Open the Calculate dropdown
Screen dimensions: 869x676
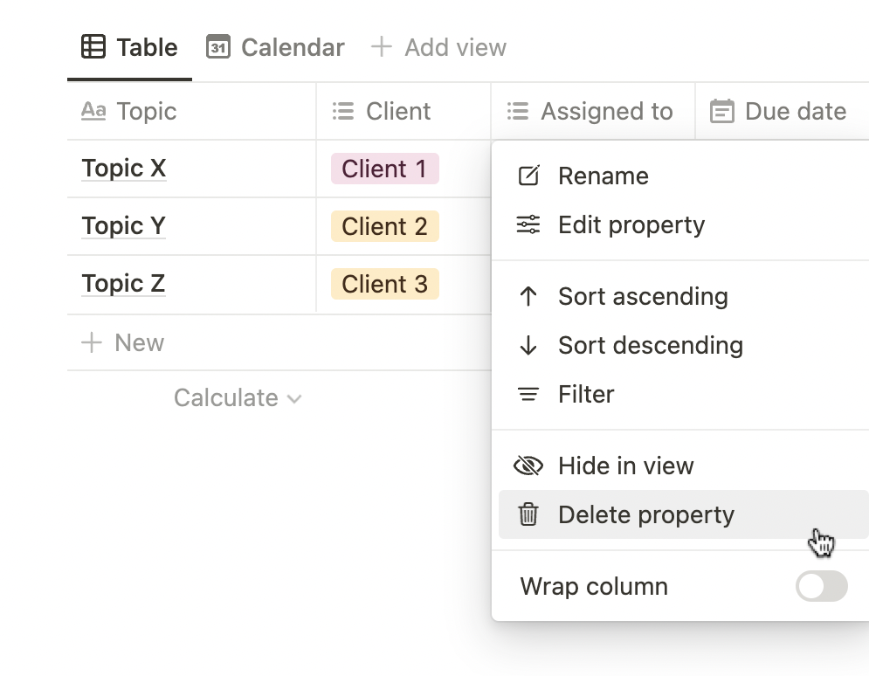click(x=237, y=398)
